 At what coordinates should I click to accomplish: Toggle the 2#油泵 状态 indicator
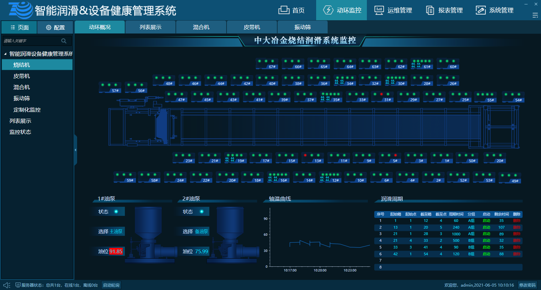[202, 211]
